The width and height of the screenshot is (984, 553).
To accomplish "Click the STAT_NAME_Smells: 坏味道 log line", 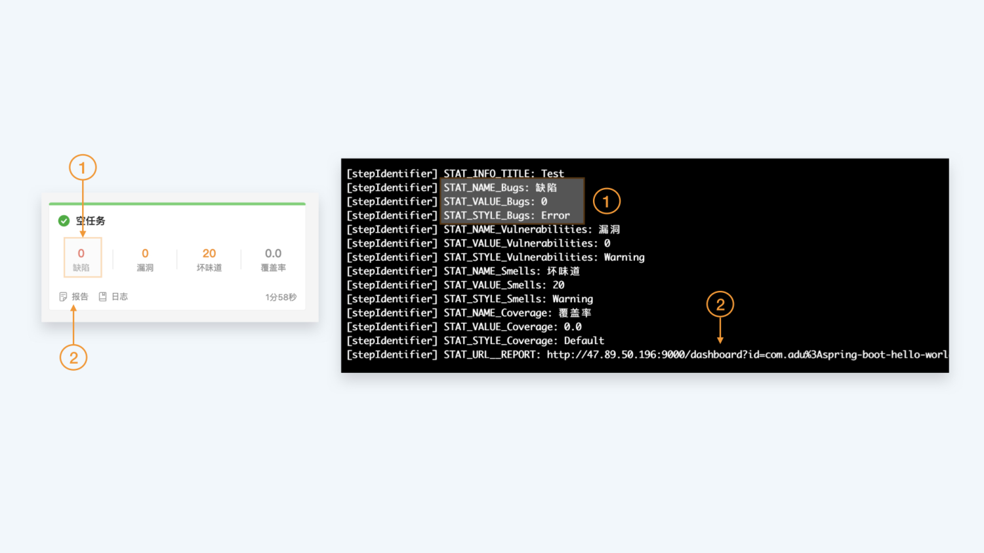I will pyautogui.click(x=463, y=271).
